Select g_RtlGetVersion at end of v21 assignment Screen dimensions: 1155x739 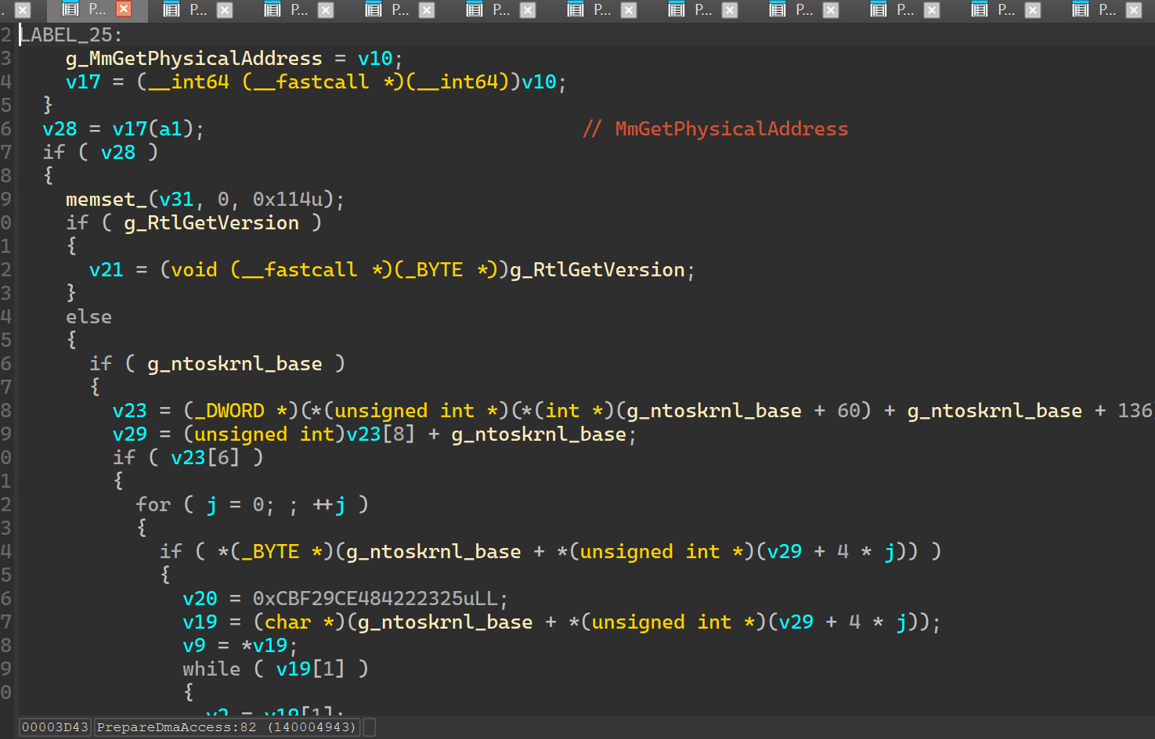pos(597,270)
